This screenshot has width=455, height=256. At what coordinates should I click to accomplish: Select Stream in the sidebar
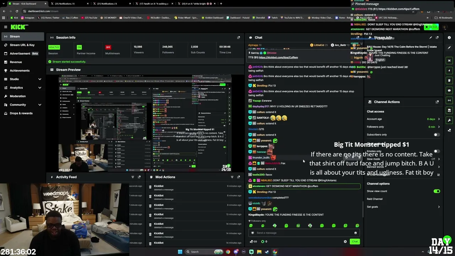click(22, 36)
